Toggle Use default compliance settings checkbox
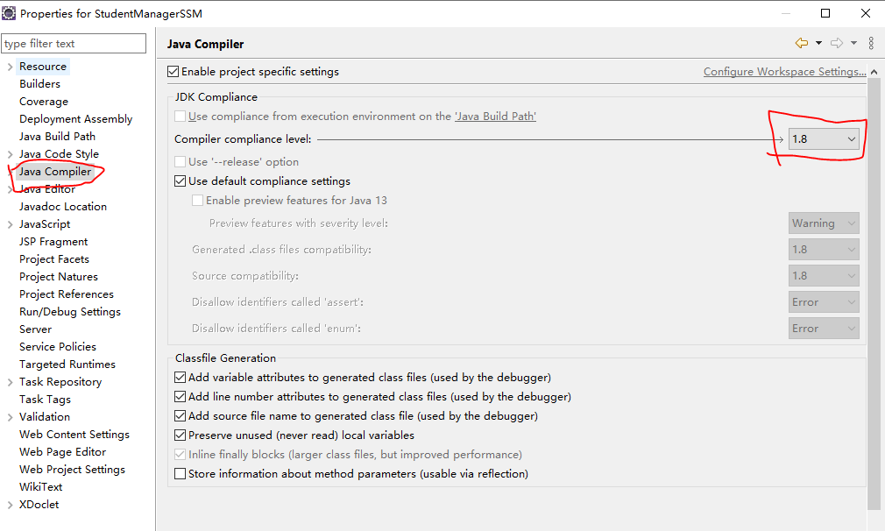 180,181
